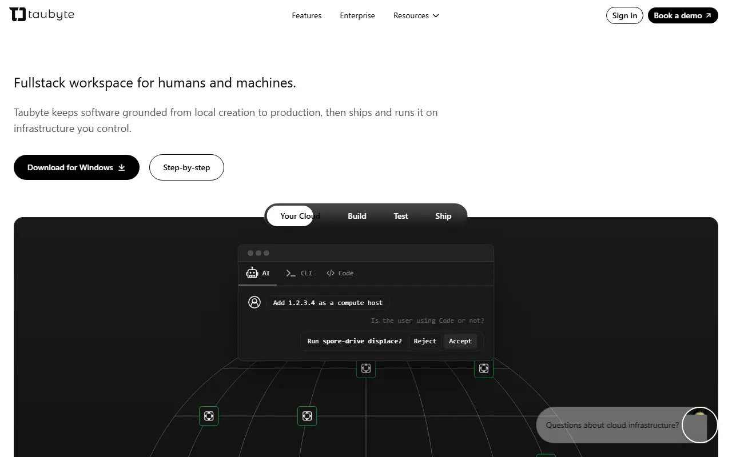Viewport: 732px width, 457px height.
Task: Click the chat assistant avatar
Action: pos(700,425)
